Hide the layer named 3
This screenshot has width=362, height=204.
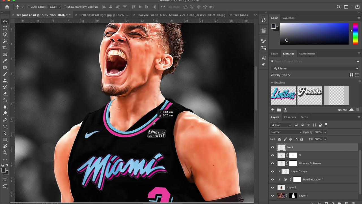tap(273, 155)
